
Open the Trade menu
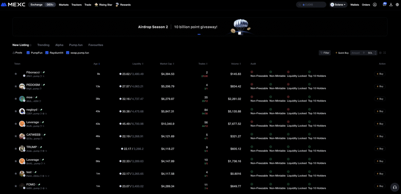[88, 5]
